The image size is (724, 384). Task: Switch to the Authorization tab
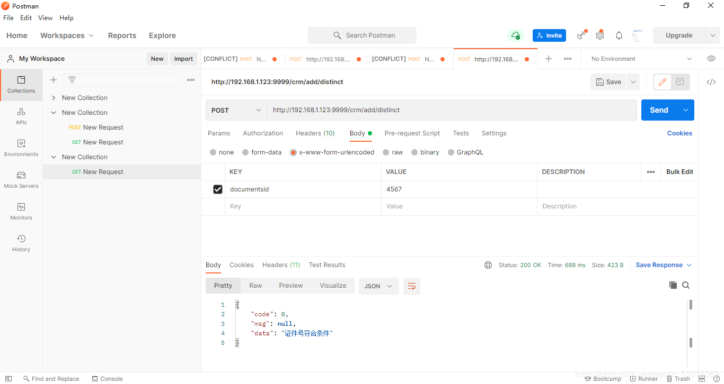[x=263, y=133]
